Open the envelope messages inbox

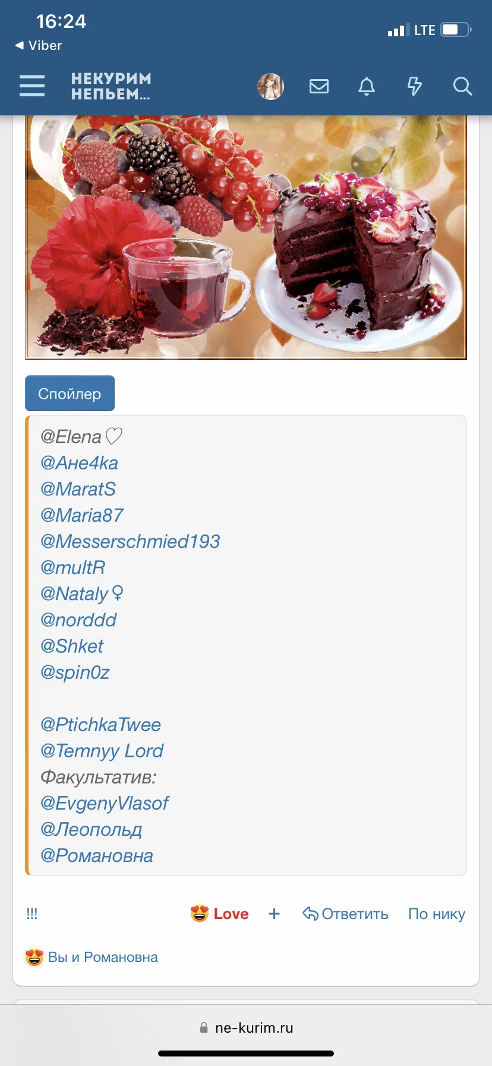pos(319,87)
